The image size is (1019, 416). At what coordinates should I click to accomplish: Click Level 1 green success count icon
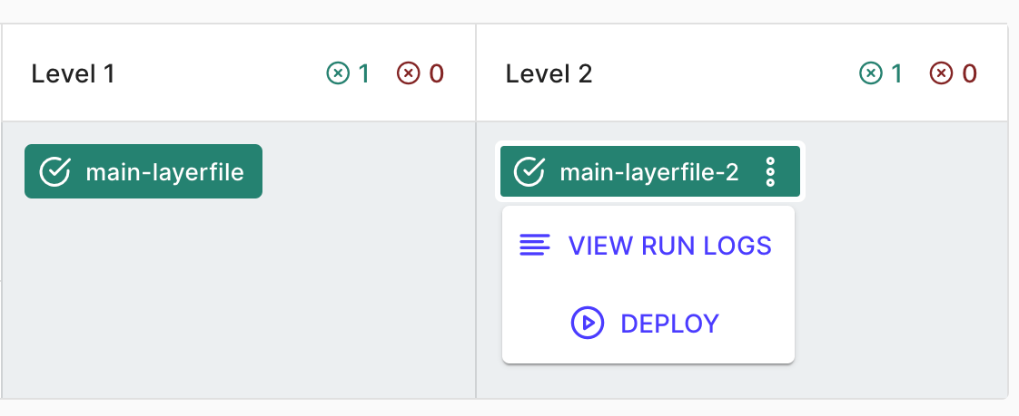pos(338,73)
